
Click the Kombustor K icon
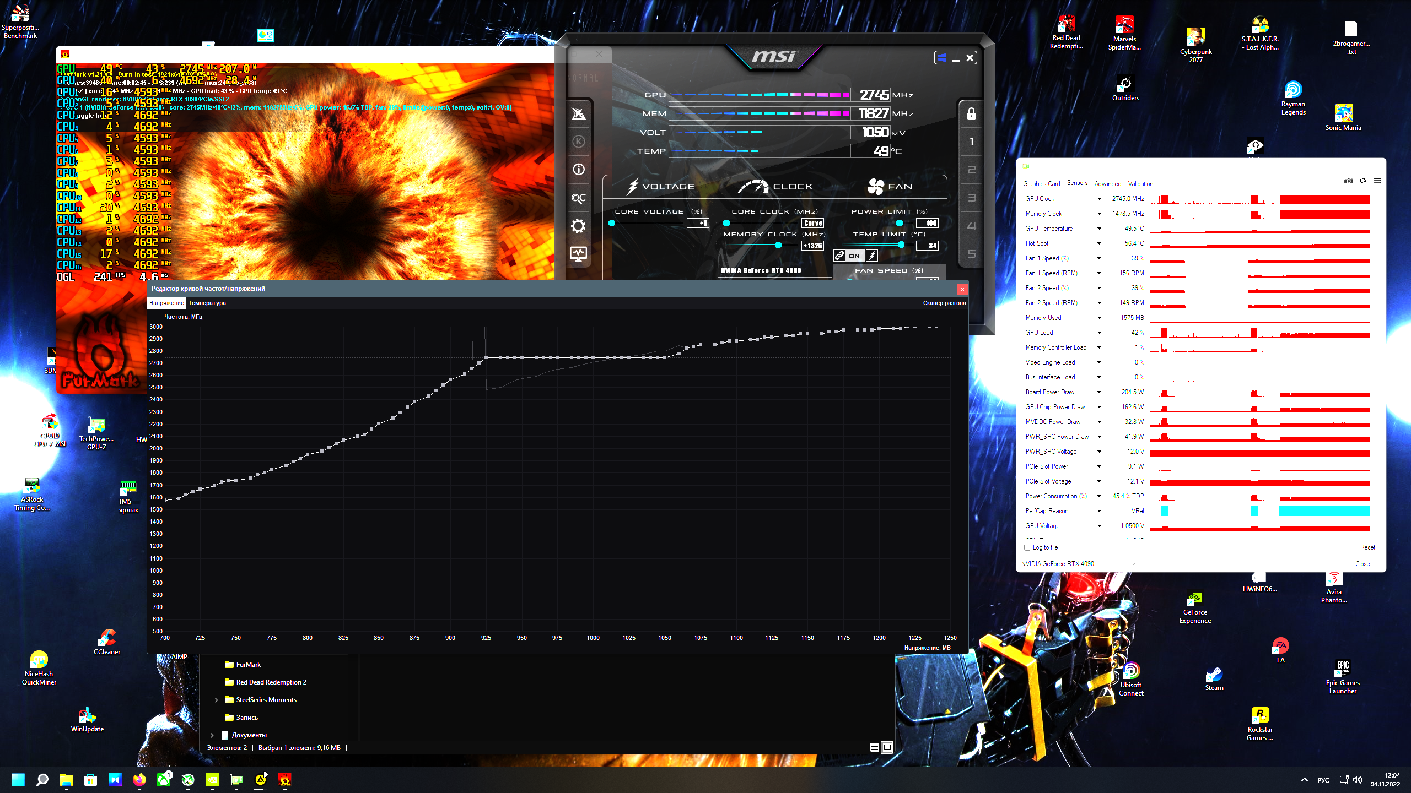pyautogui.click(x=578, y=142)
